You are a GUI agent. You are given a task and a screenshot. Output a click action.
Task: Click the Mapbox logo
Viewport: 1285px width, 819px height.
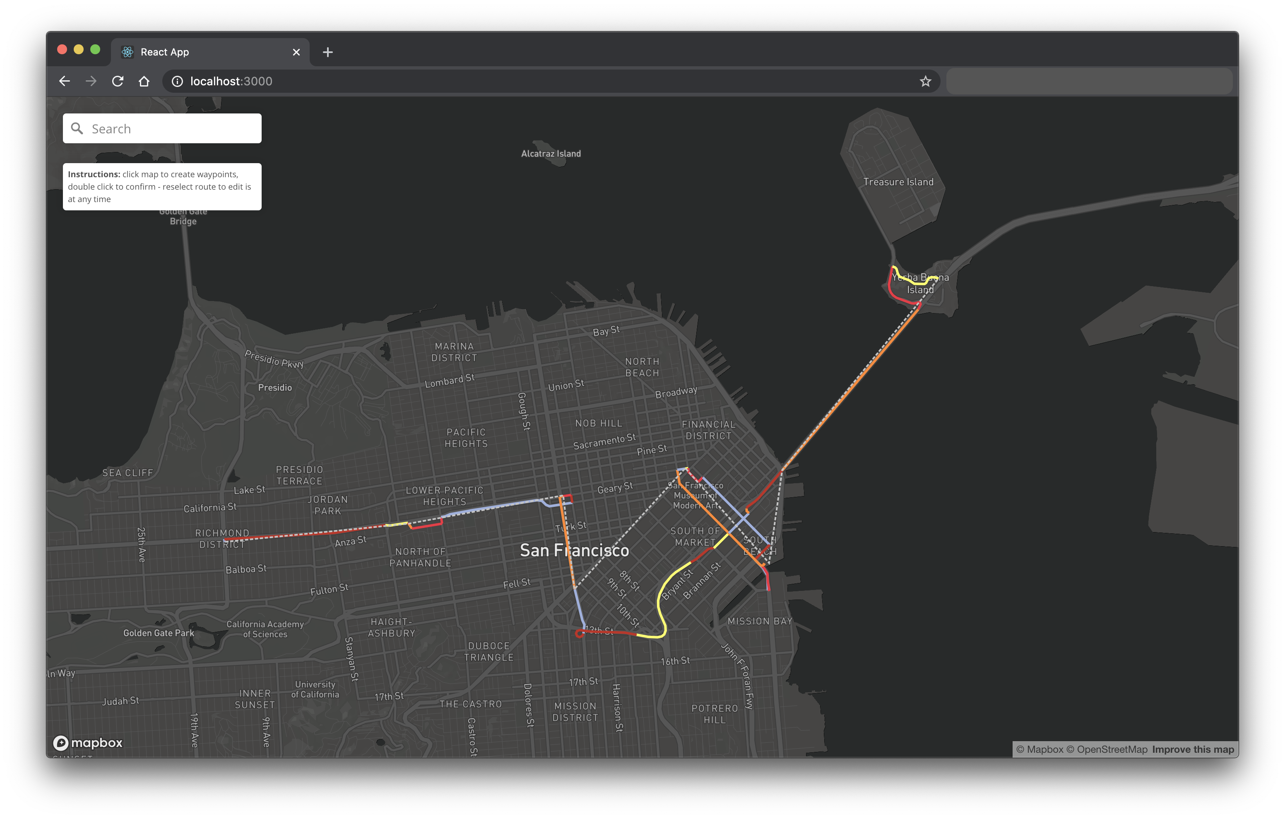(x=88, y=743)
